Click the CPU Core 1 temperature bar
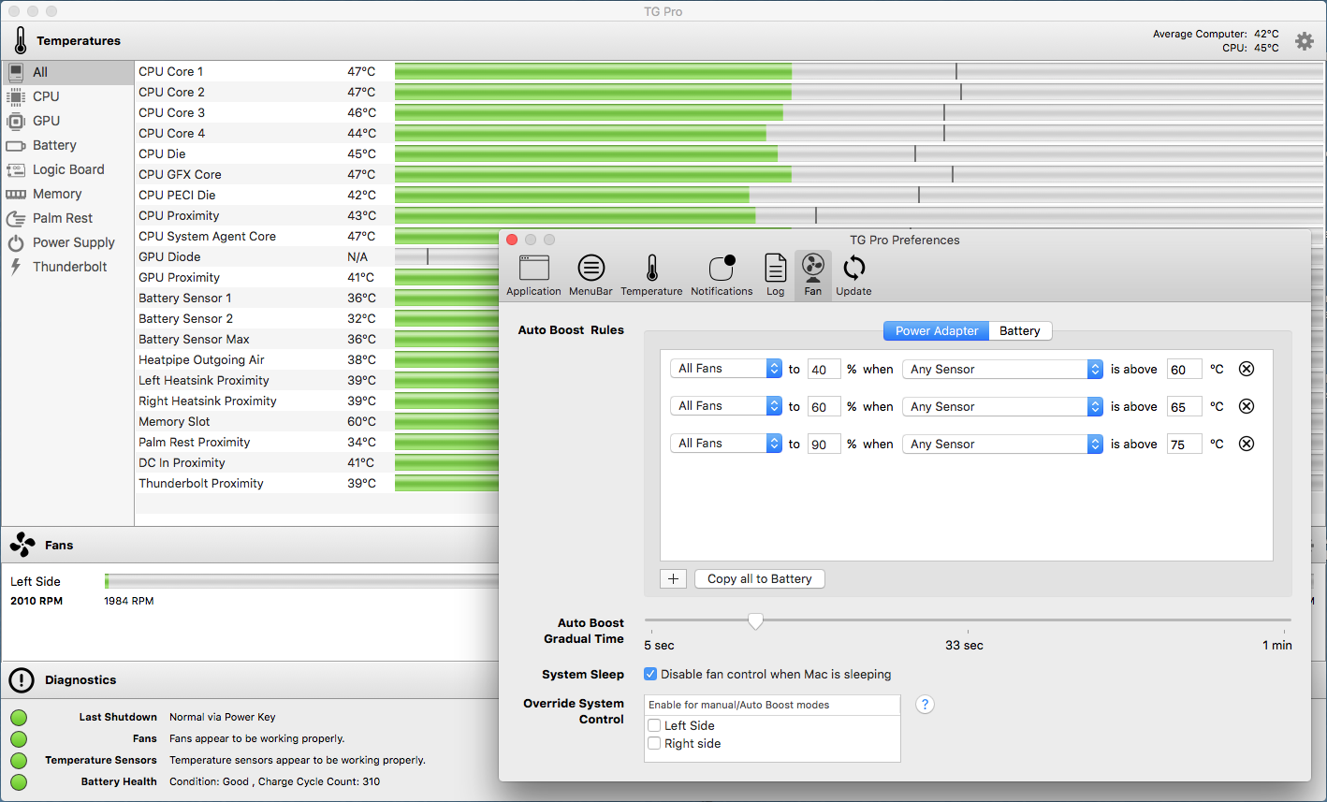Viewport: 1327px width, 802px height. point(859,71)
